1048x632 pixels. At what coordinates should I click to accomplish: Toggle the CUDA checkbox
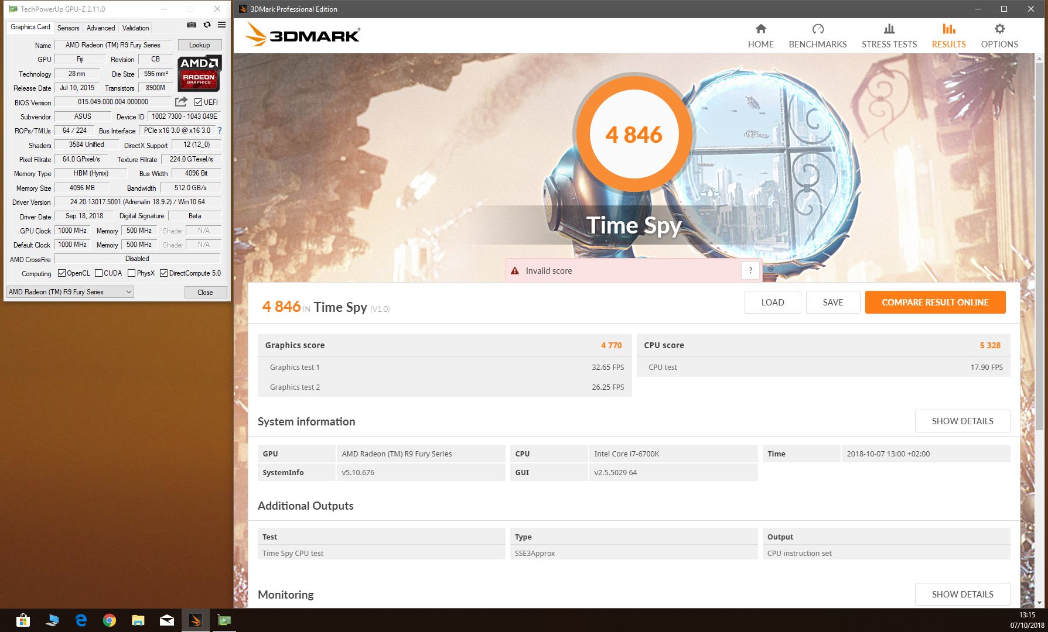tap(98, 273)
